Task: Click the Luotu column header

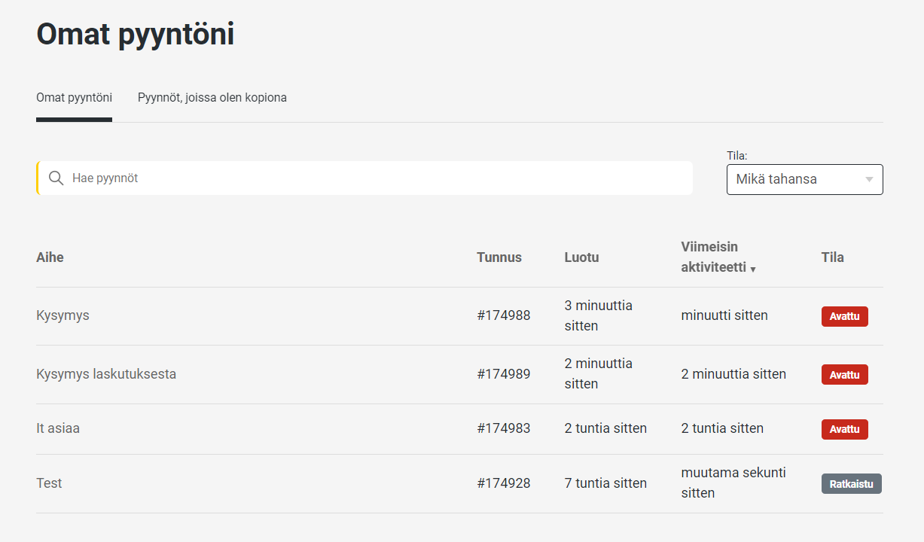Action: [581, 257]
